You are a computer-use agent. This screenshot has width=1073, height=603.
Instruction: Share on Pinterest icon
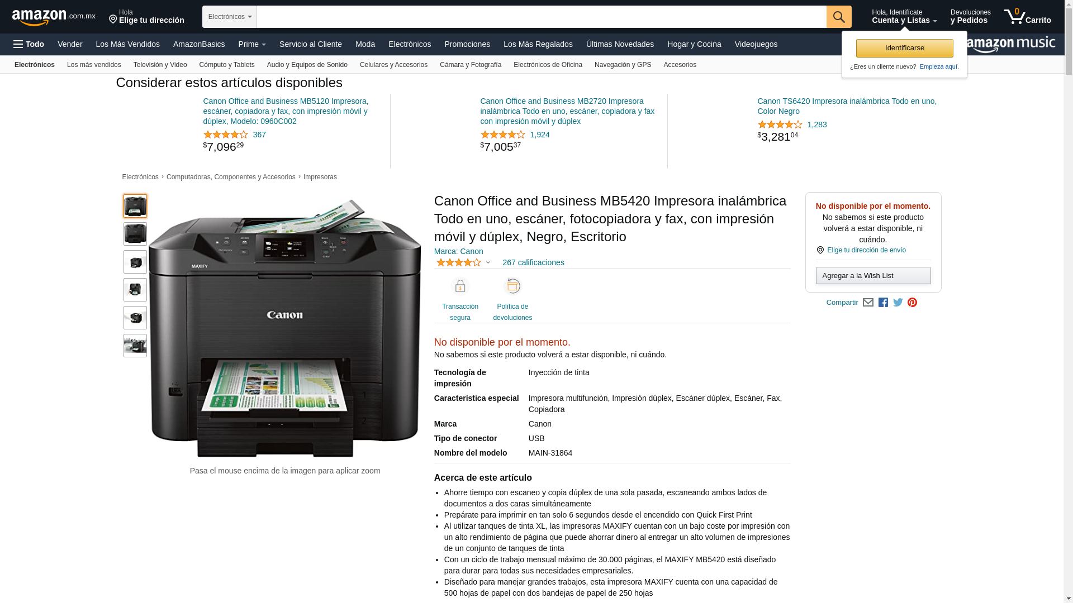coord(913,303)
